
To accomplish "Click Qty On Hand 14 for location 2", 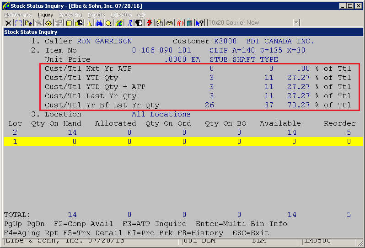I will pyautogui.click(x=72, y=132).
